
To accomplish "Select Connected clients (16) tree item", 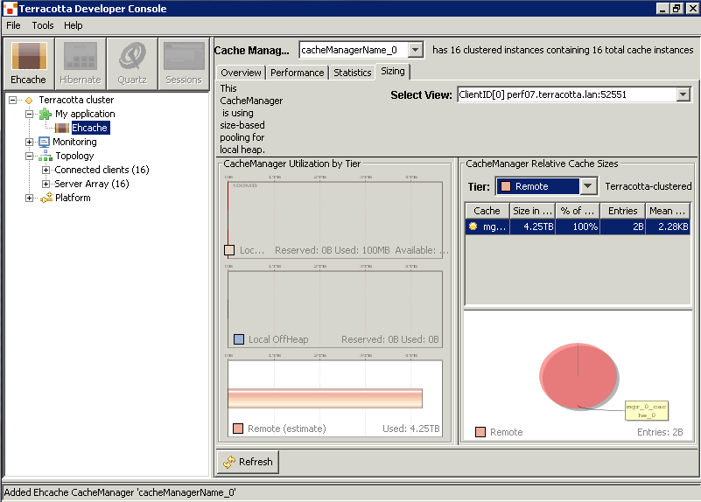I will tap(102, 170).
